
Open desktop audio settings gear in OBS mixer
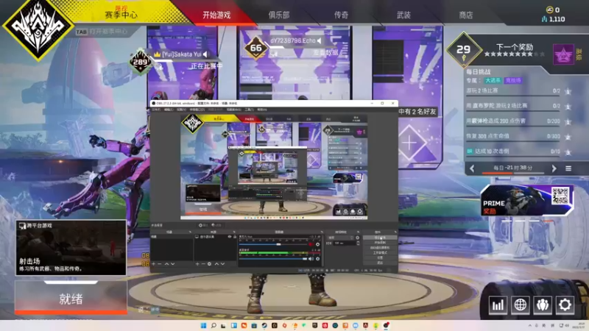click(x=317, y=259)
